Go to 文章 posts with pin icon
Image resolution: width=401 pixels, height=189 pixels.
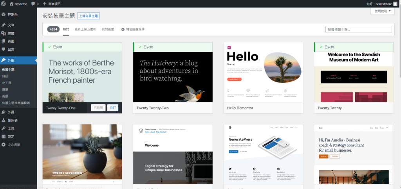(11, 25)
